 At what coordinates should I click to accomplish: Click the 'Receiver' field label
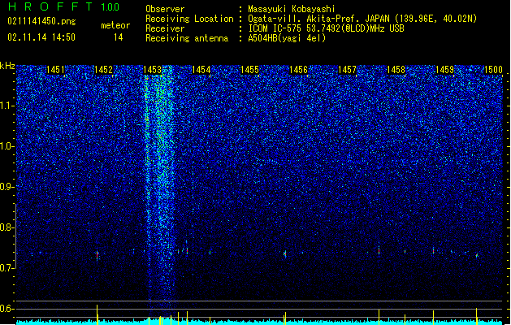point(165,28)
